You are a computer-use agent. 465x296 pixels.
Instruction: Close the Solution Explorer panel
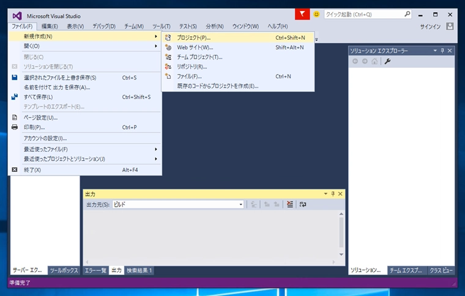(x=450, y=51)
